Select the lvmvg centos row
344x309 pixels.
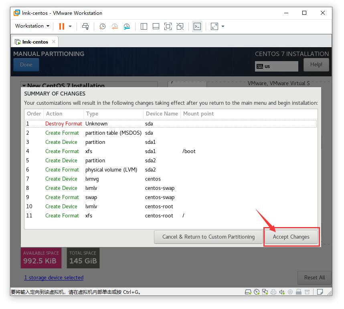tap(171, 179)
